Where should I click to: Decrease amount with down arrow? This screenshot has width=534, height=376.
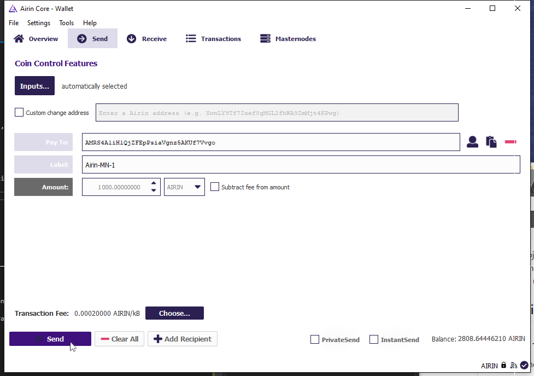[154, 190]
